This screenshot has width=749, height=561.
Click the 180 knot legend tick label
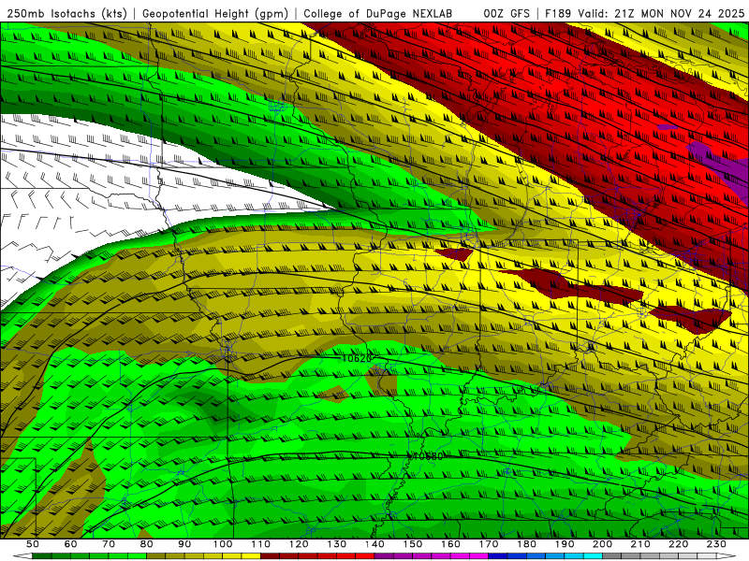pyautogui.click(x=526, y=544)
